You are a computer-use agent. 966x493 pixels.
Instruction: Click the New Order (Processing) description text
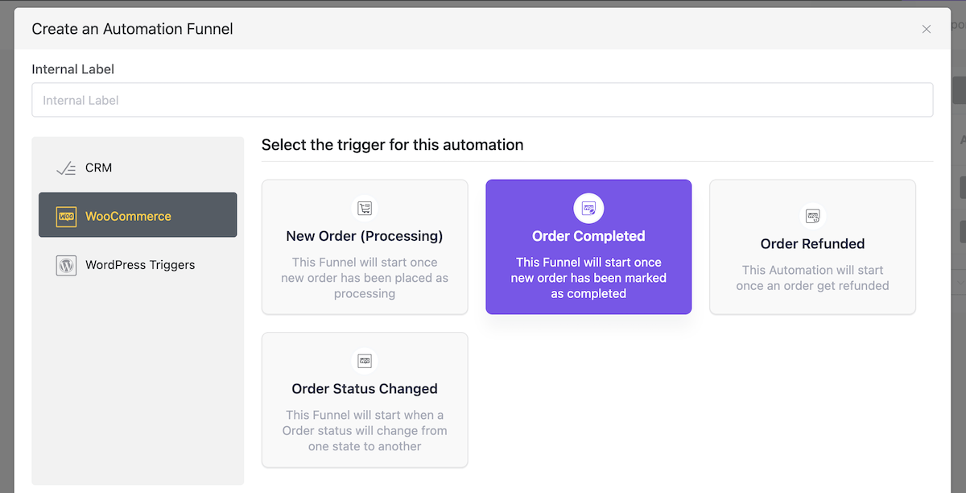365,278
